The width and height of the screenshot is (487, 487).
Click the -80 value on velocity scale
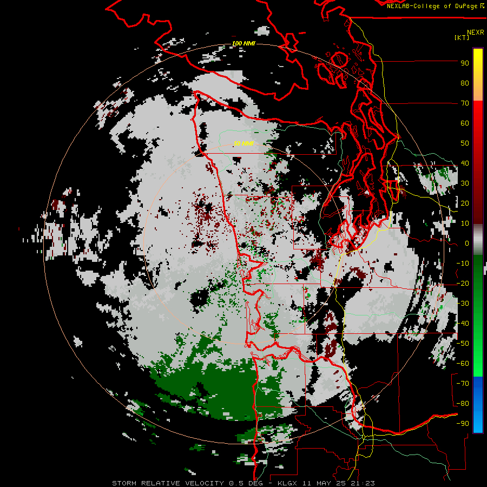[463, 404]
